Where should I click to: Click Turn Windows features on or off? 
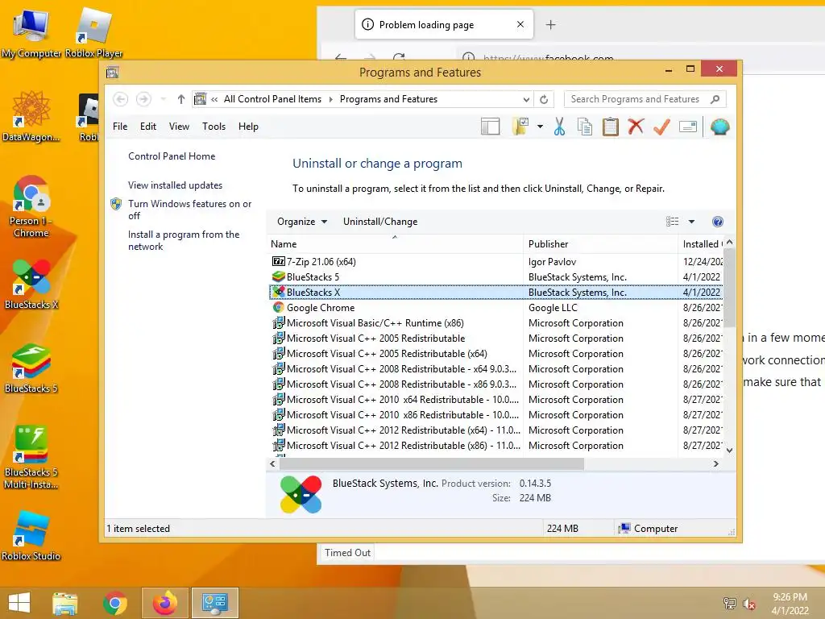coord(190,210)
